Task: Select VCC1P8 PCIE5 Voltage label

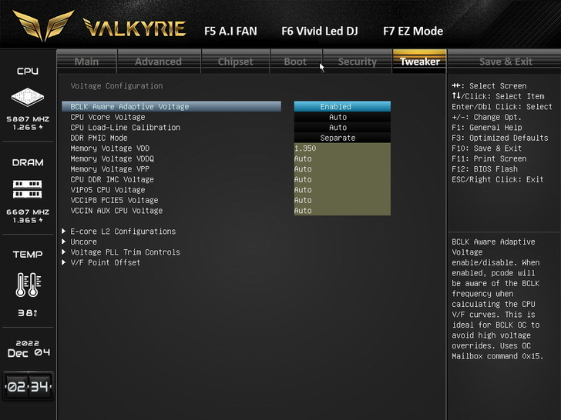Action: [114, 200]
